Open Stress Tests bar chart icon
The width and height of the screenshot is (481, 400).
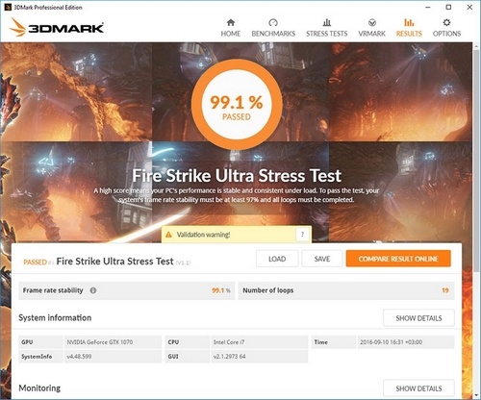[x=327, y=22]
